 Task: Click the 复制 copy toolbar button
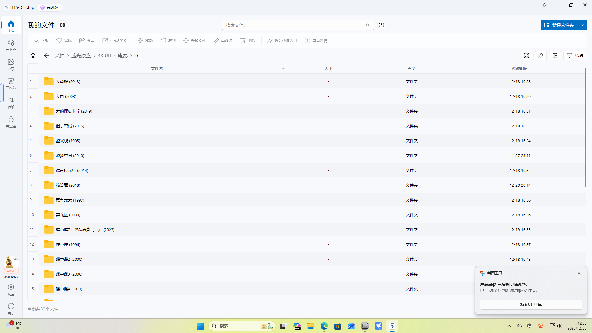coord(168,40)
